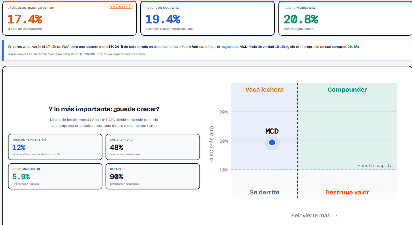Click the 30% gridline tick label
The image size is (412, 225).
(224, 112)
